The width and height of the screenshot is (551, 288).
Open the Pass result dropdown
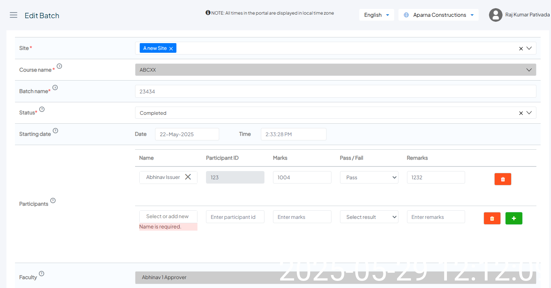[369, 178]
